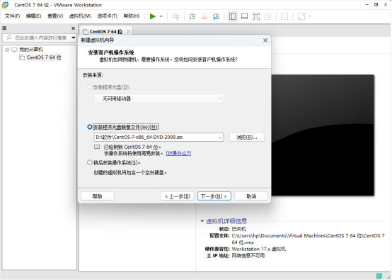Open the 虚拟机(M) menu

click(x=80, y=16)
